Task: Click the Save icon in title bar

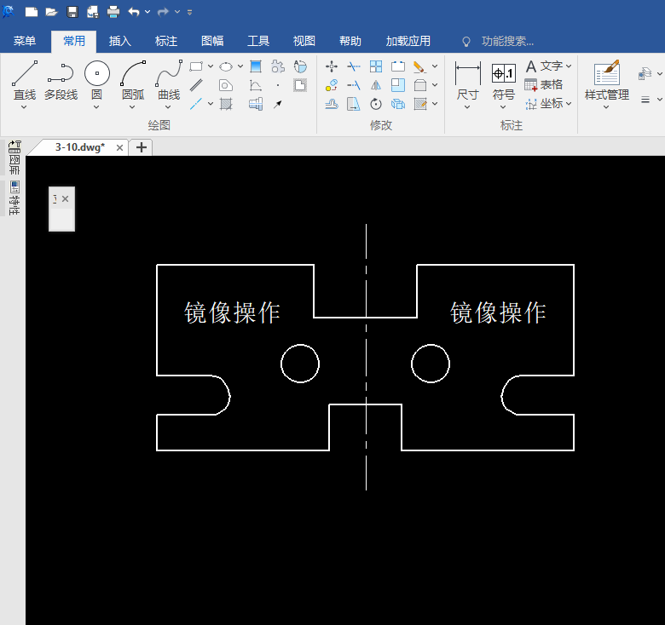Action: [72, 12]
